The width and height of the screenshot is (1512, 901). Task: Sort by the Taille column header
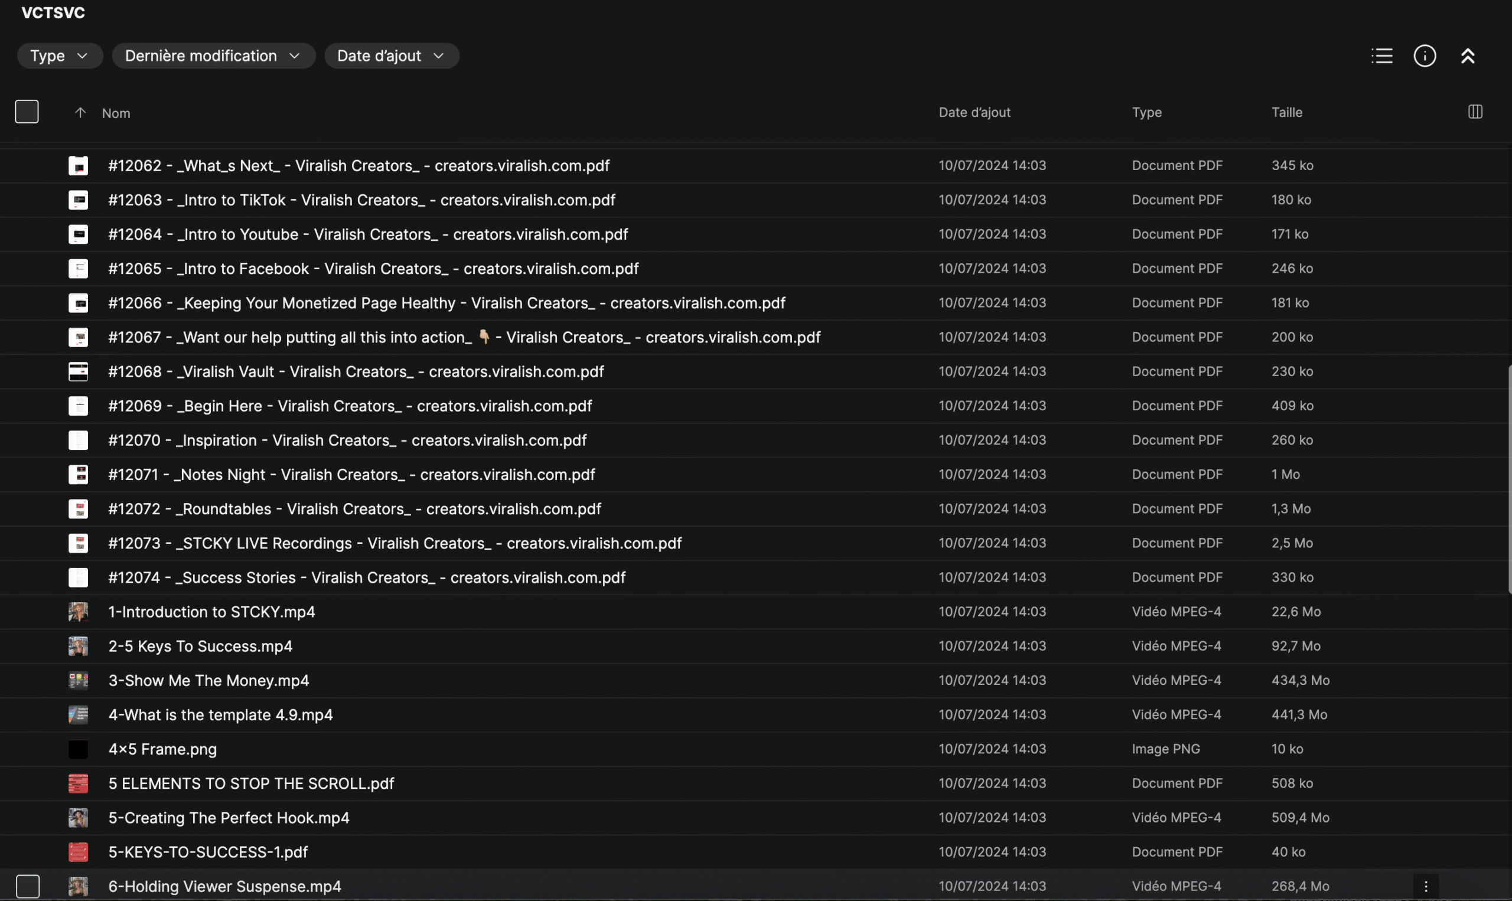pos(1287,112)
